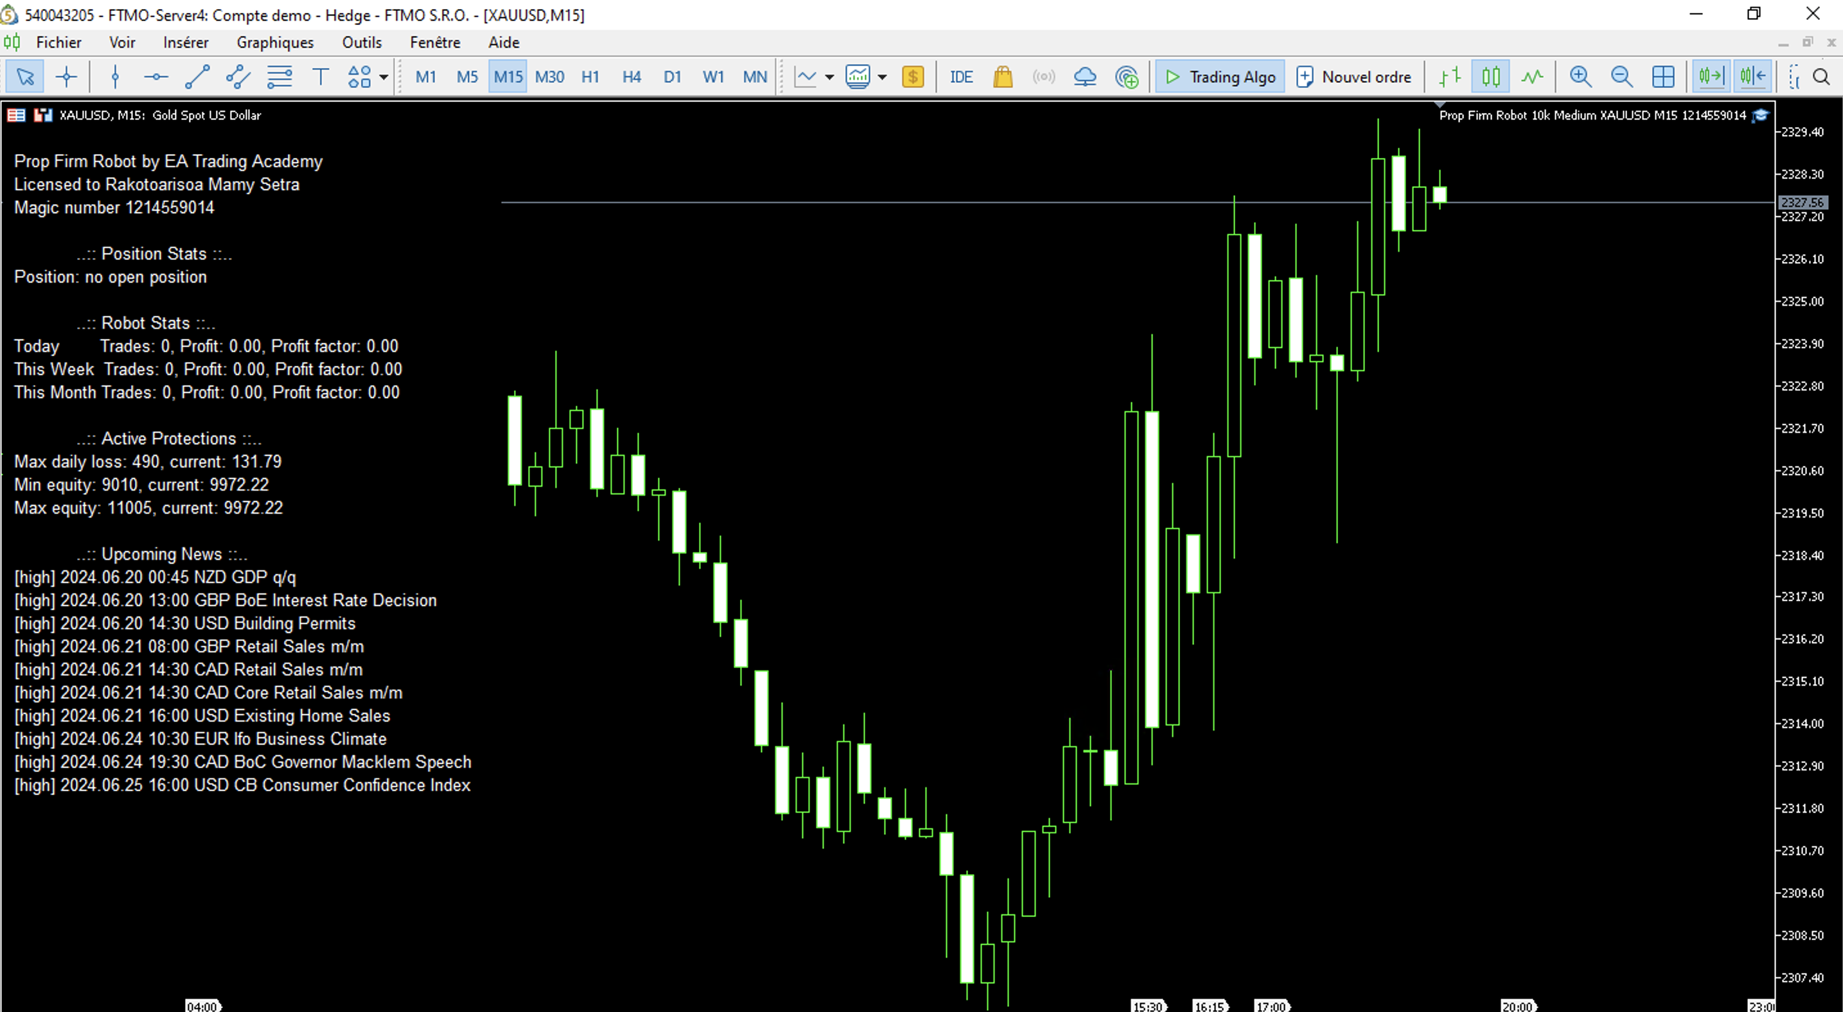Select the trendline drawing tool
The height and width of the screenshot is (1012, 1843).
click(x=197, y=76)
